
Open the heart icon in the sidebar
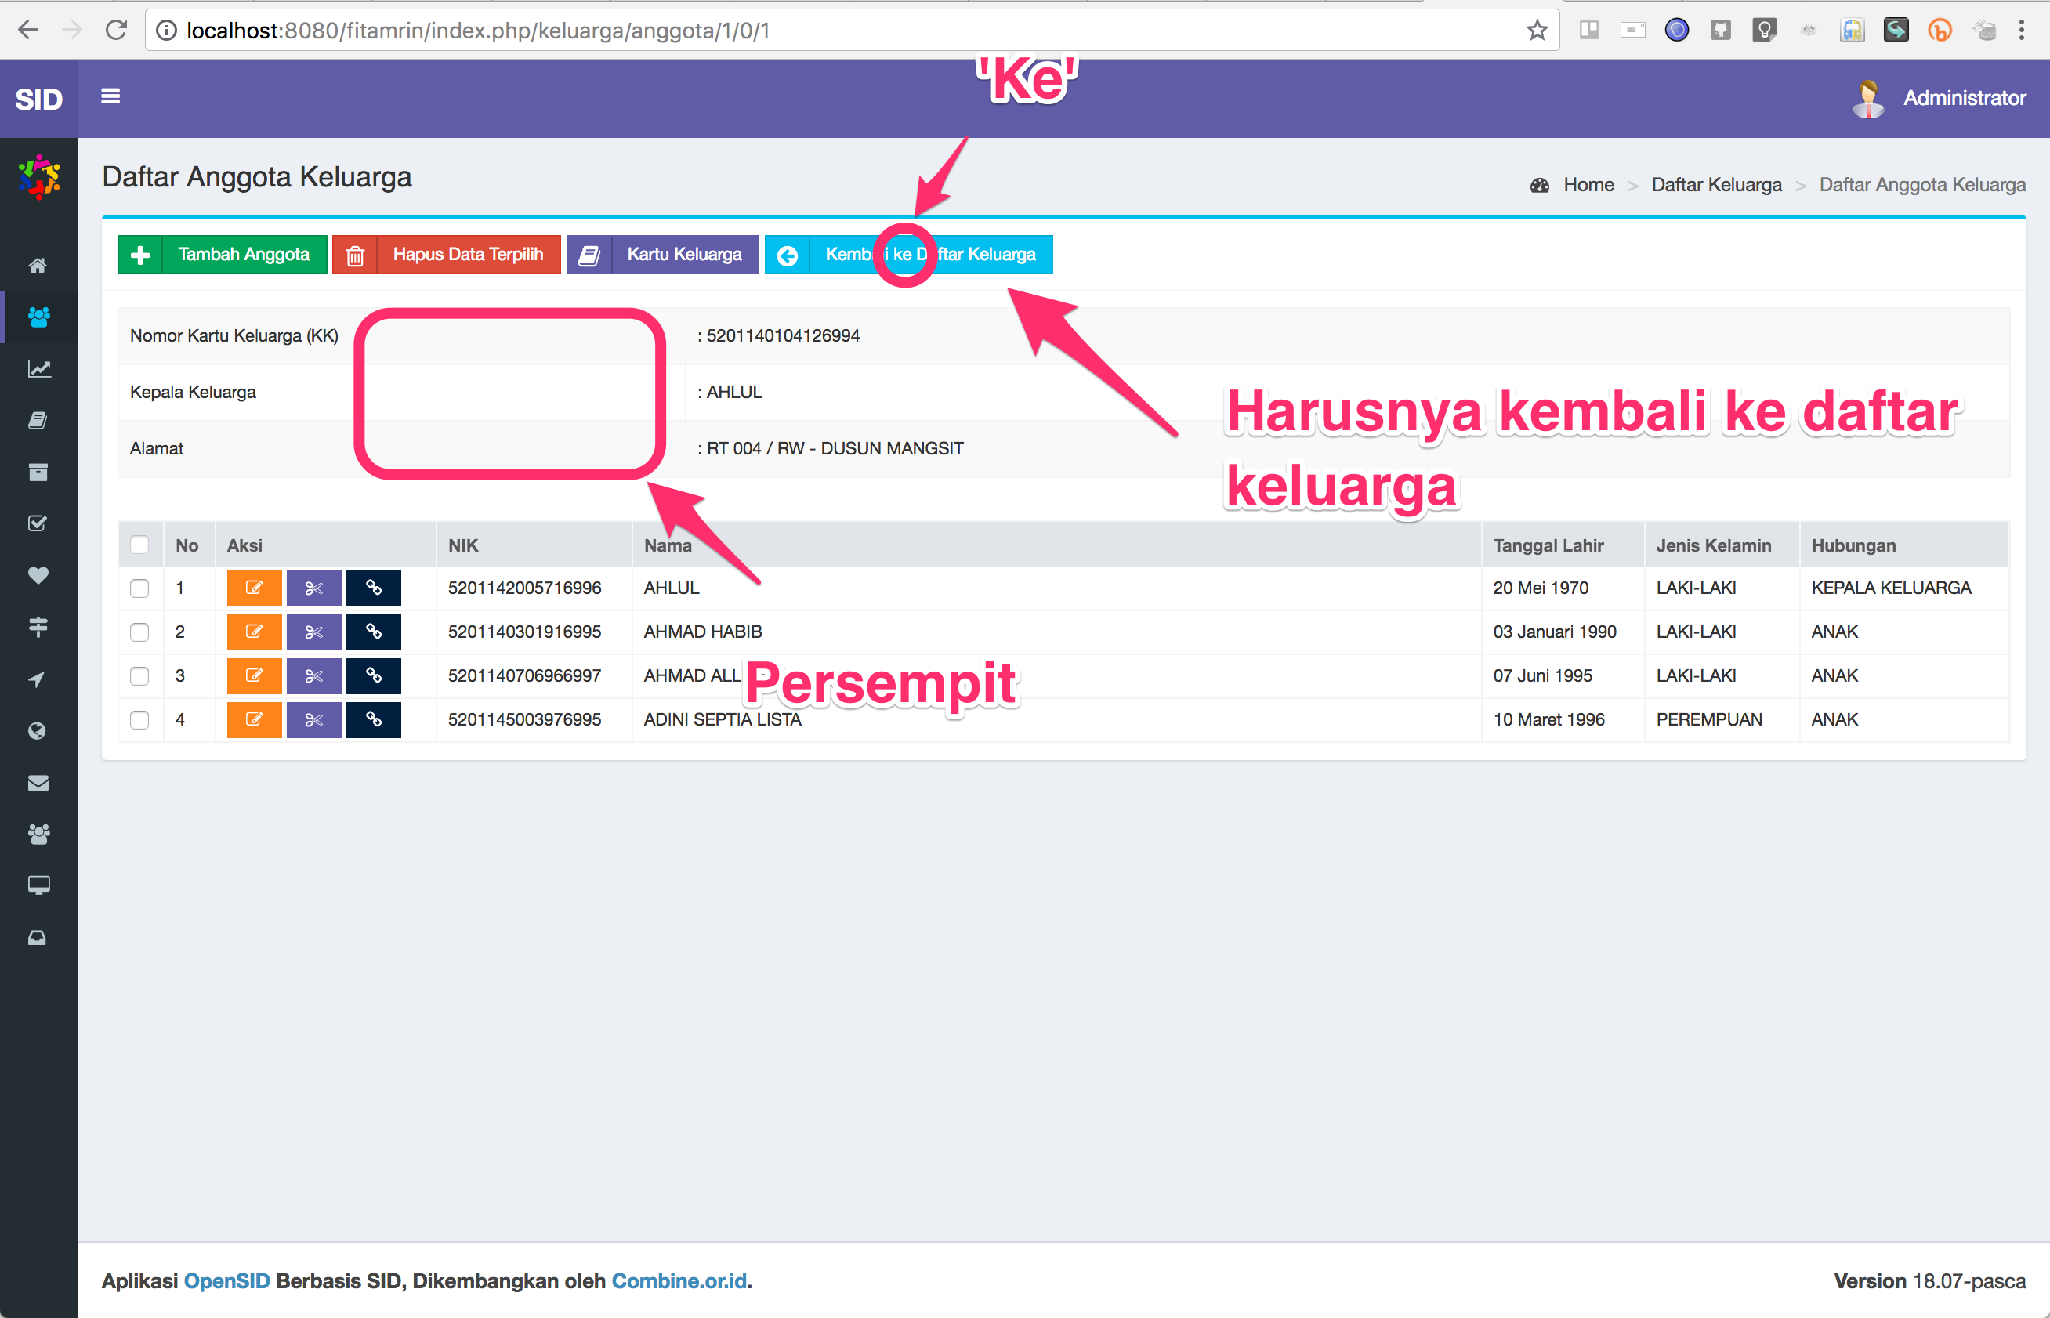(x=38, y=575)
